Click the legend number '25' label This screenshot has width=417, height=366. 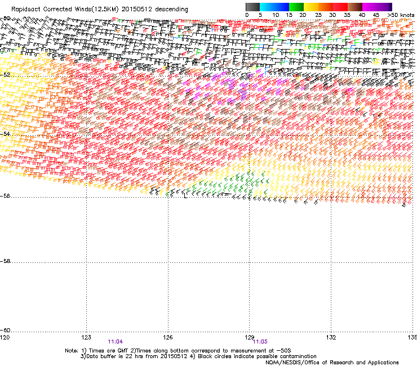318,15
